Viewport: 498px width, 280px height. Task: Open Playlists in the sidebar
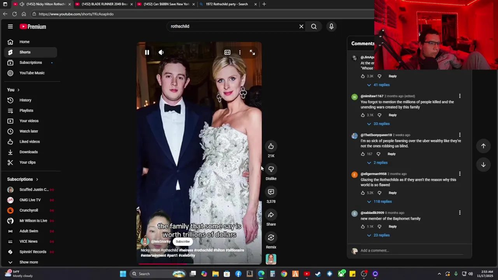30,110
